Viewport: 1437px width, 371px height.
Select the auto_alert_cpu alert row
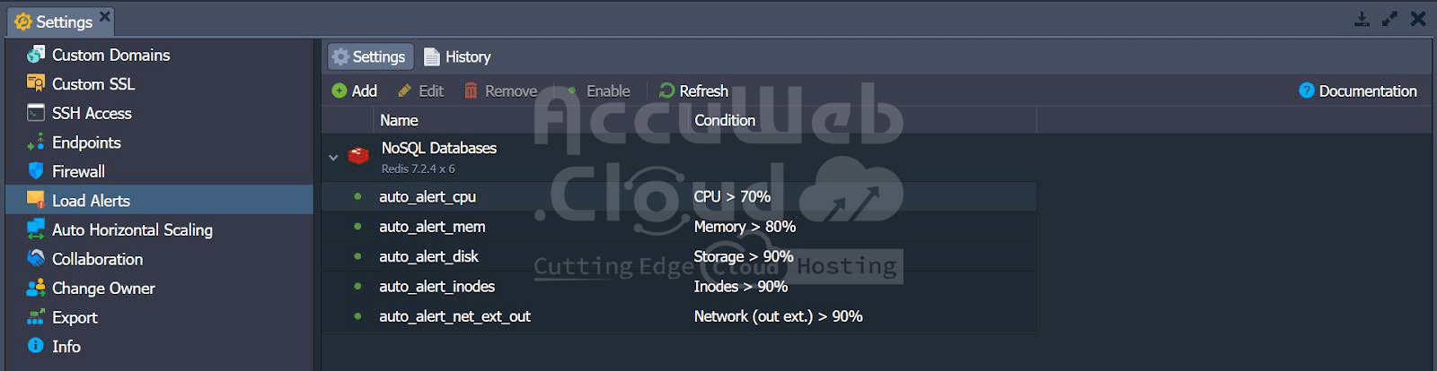(428, 196)
